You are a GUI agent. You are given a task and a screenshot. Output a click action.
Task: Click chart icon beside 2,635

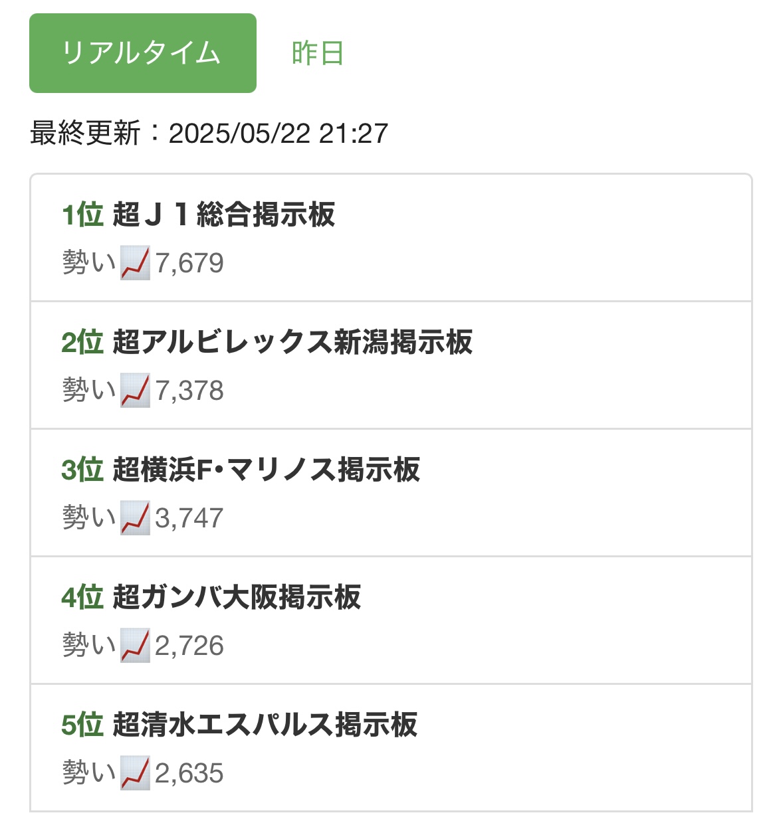click(x=135, y=773)
